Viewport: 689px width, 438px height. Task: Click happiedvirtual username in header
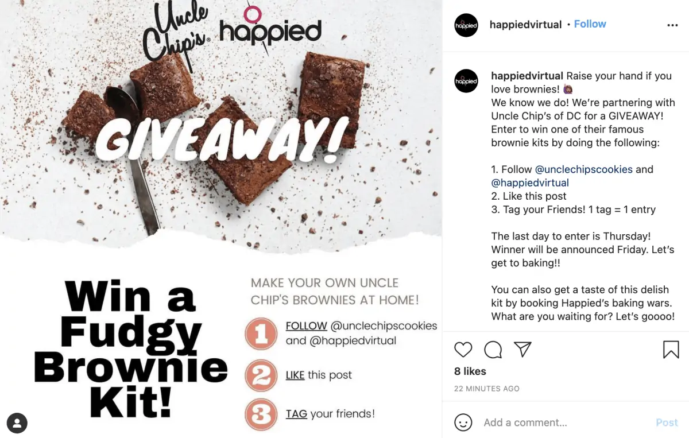525,25
